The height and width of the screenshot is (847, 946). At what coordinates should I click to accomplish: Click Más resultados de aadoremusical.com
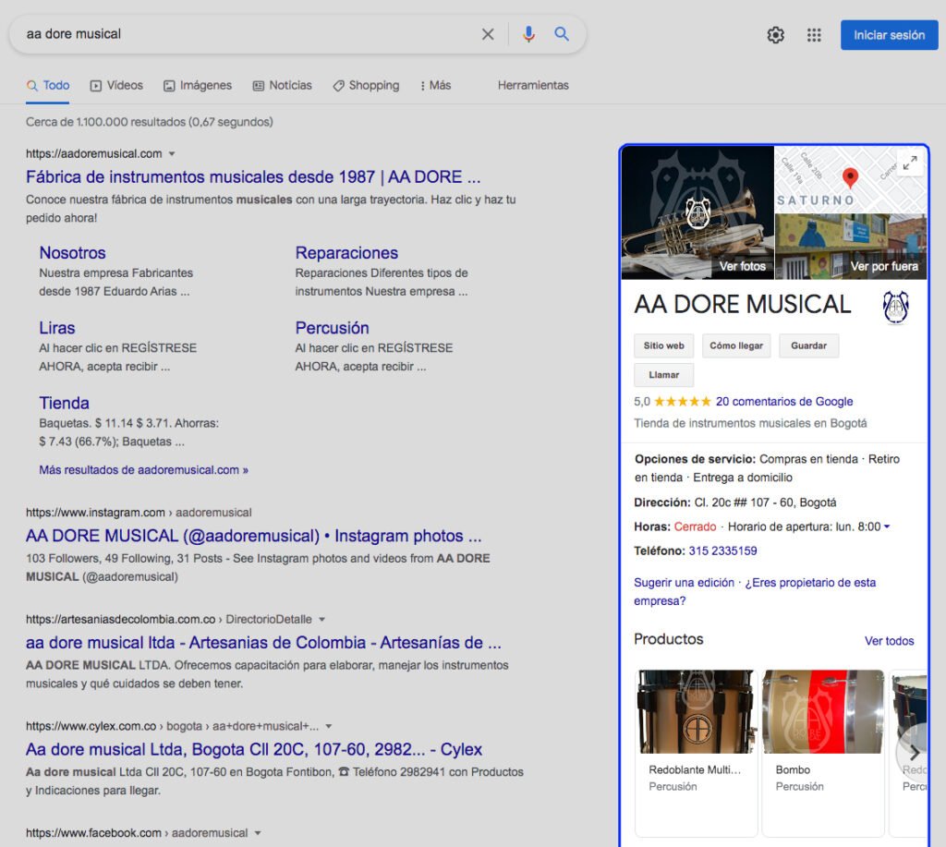[x=143, y=470]
